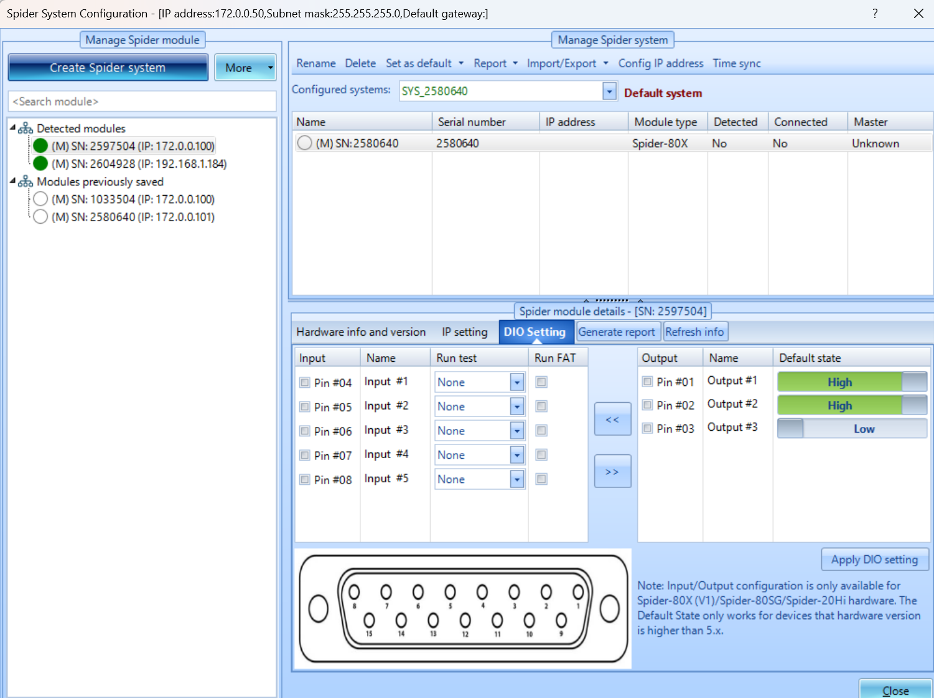Click the help question mark icon
The height and width of the screenshot is (698, 934).
(x=875, y=14)
